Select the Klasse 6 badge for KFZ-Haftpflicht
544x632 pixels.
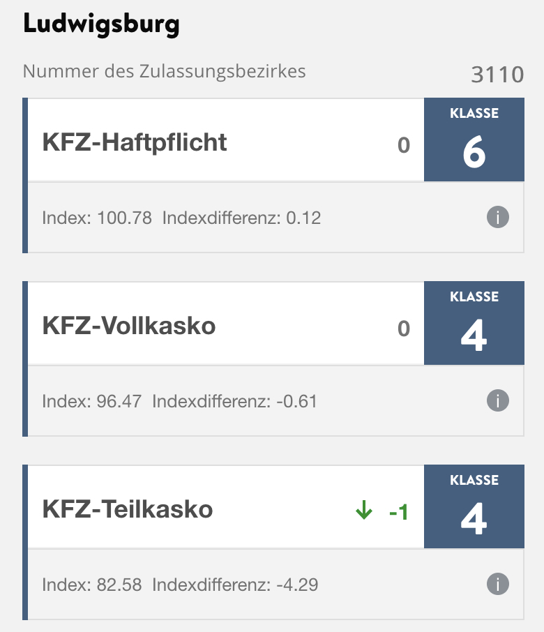(474, 140)
